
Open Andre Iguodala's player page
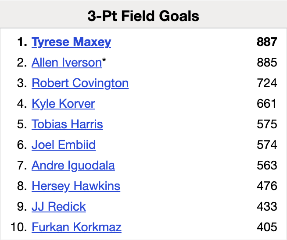click(x=73, y=166)
